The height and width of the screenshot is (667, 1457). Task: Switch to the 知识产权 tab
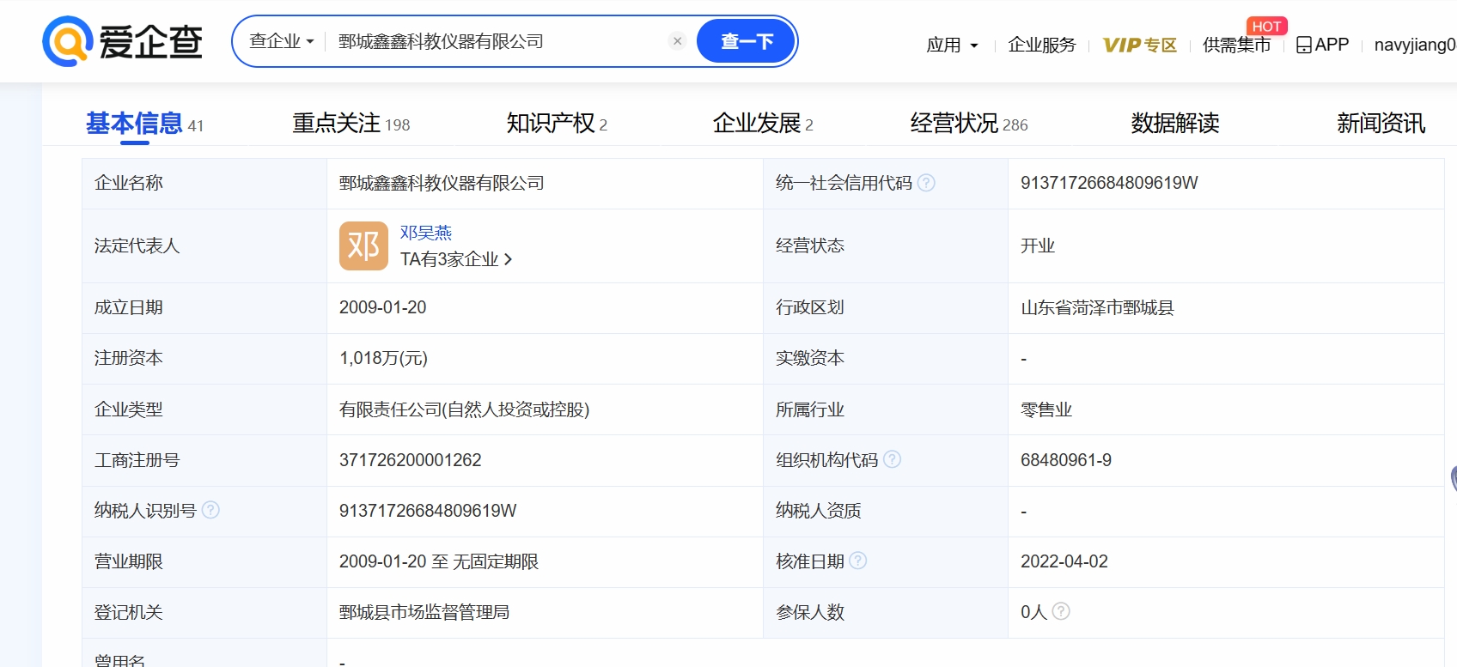pyautogui.click(x=557, y=124)
